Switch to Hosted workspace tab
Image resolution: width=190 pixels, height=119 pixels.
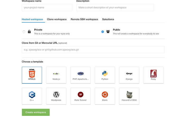[32, 19]
